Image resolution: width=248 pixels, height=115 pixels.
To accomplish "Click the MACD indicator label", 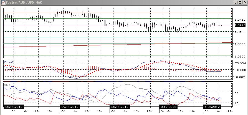I will [8, 62].
